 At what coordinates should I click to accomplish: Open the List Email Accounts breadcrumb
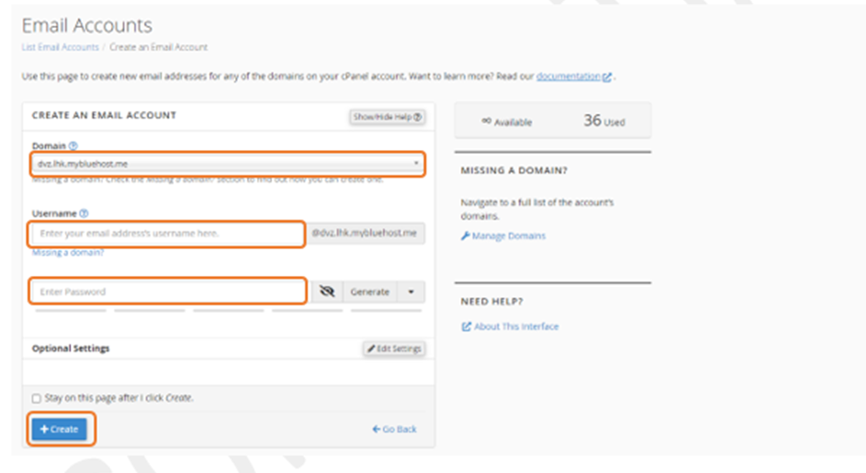click(60, 47)
